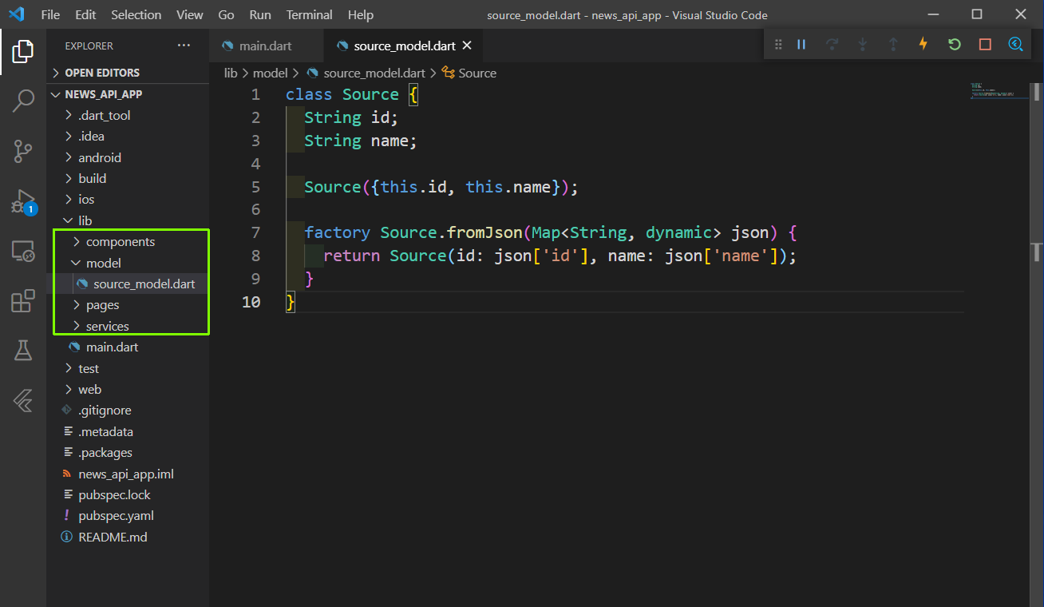This screenshot has width=1044, height=607.
Task: Click the lib breadcrumb segment
Action: point(231,73)
